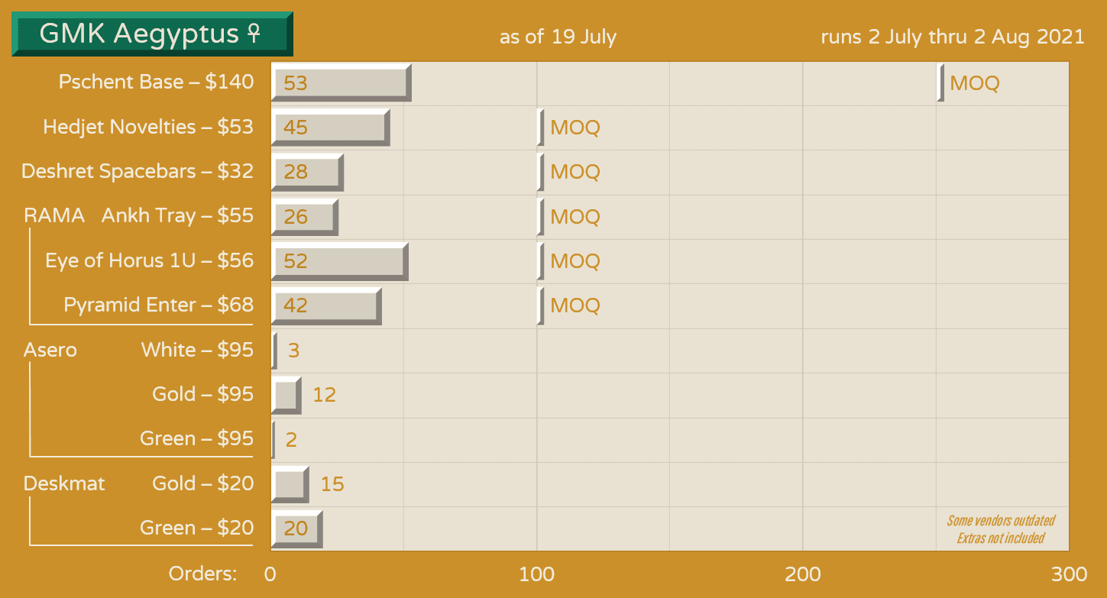Click the Deskmat group label
The image size is (1107, 598).
64,483
